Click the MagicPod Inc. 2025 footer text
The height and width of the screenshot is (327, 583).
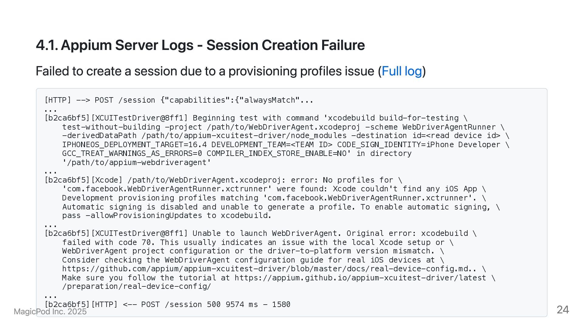pyautogui.click(x=50, y=312)
